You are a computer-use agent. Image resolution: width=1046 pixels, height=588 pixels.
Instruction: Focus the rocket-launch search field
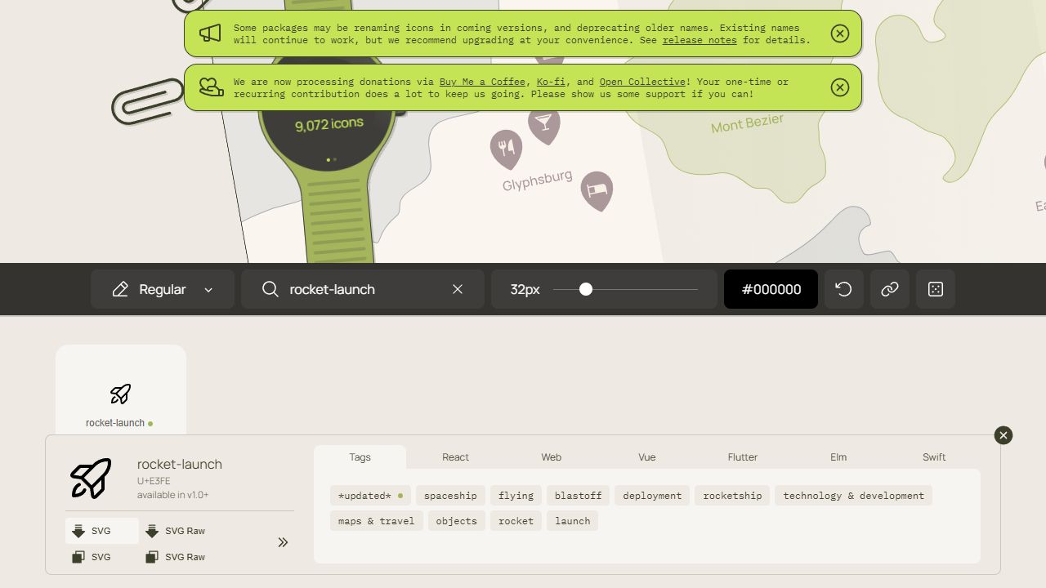pyautogui.click(x=363, y=289)
